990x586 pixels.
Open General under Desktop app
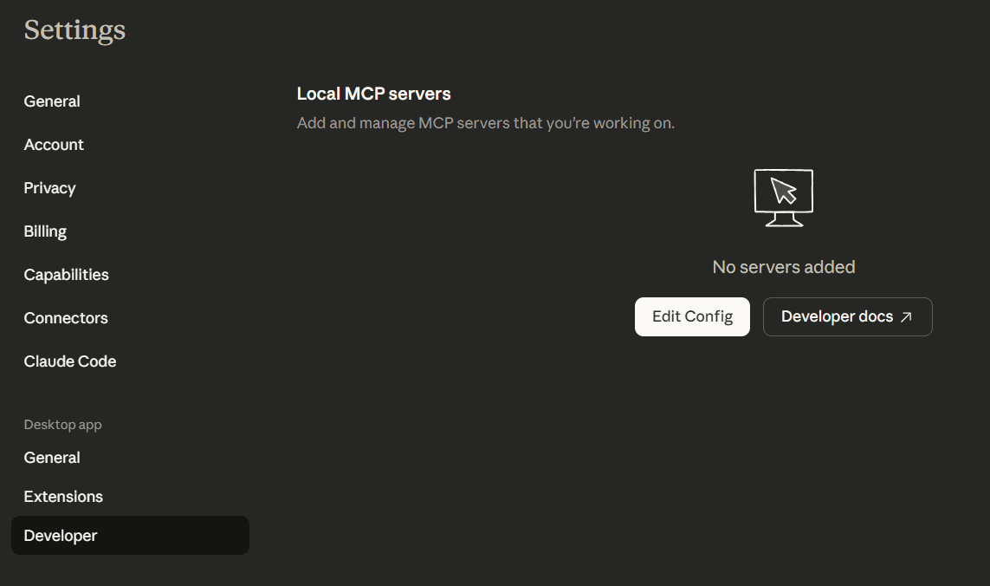(x=52, y=458)
